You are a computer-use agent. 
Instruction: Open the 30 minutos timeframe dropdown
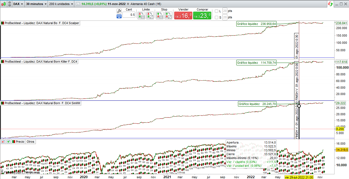[36, 4]
